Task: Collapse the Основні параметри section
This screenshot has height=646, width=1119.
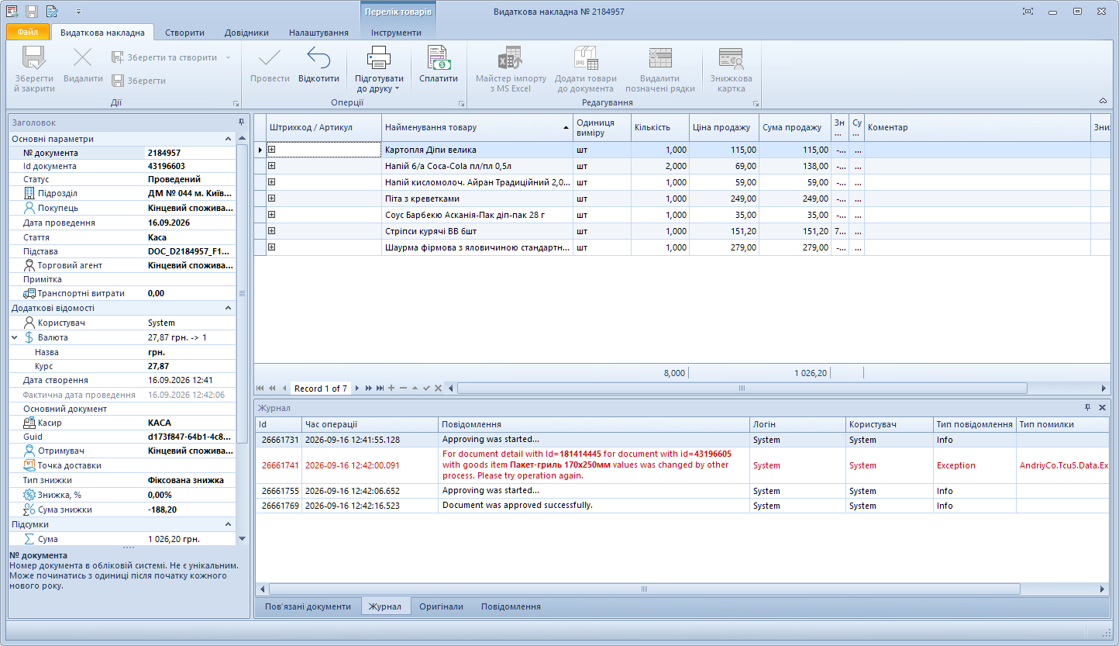Action: coord(229,139)
